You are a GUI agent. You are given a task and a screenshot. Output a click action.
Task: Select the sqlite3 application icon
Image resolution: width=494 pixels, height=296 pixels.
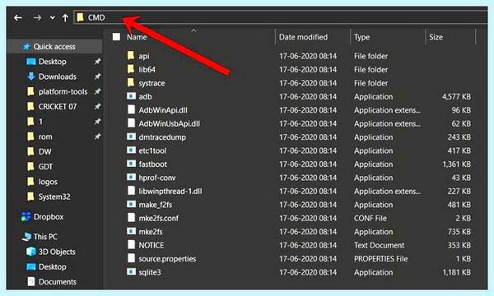coord(131,271)
